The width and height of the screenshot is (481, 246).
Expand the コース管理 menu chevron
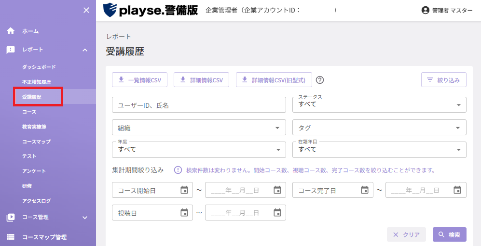(x=85, y=218)
